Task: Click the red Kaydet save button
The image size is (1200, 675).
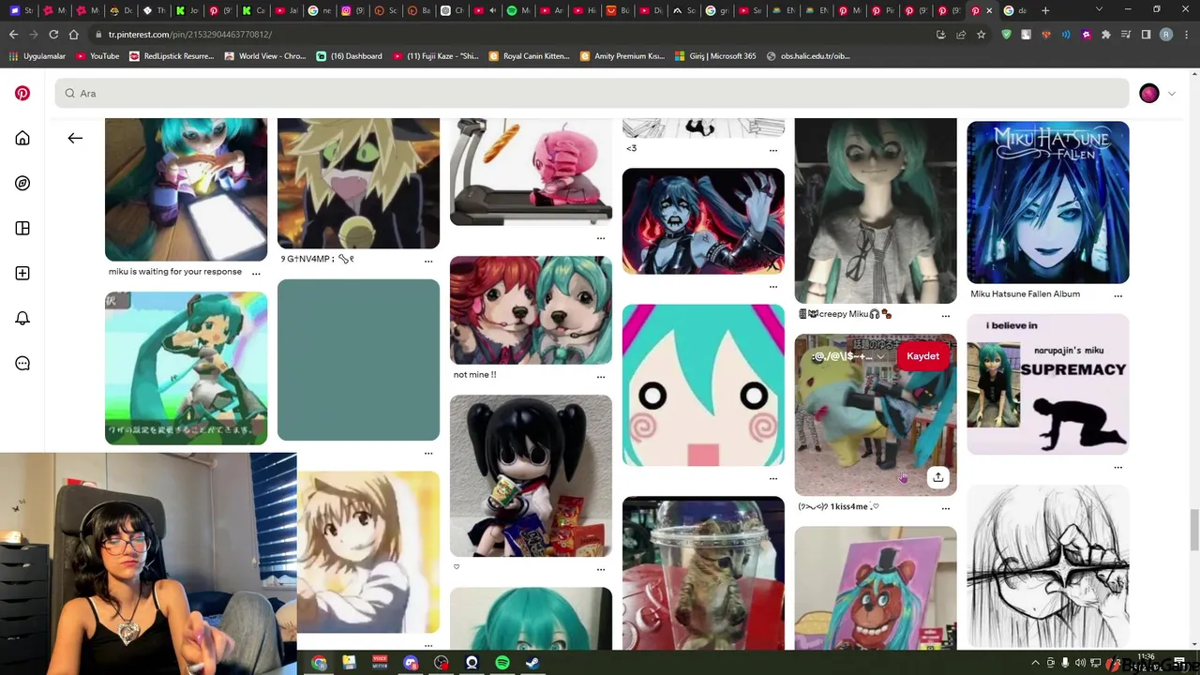Action: (x=922, y=356)
